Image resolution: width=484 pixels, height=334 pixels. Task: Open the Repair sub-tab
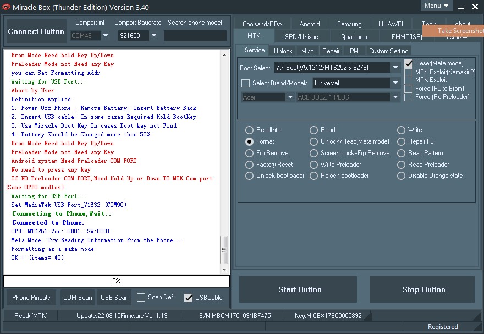(331, 51)
